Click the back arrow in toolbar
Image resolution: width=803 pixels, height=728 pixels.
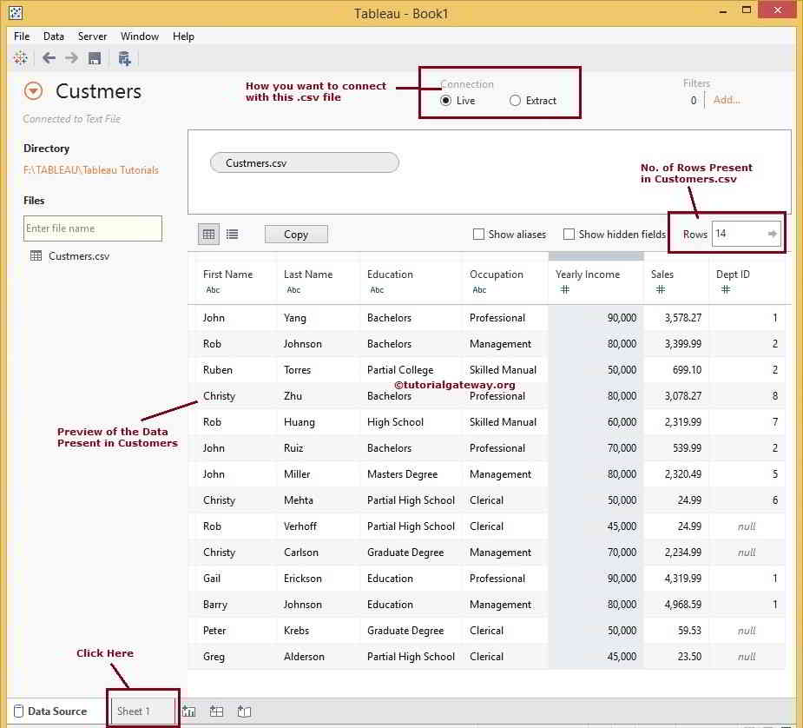pos(49,58)
